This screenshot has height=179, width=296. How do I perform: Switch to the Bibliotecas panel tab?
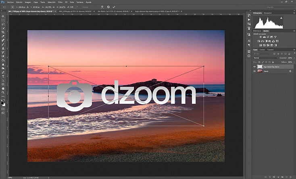[x=257, y=31]
